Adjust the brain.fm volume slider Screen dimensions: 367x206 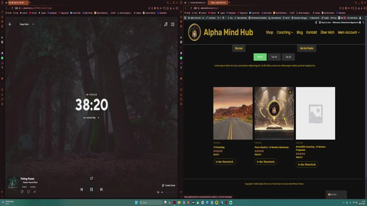(168, 192)
